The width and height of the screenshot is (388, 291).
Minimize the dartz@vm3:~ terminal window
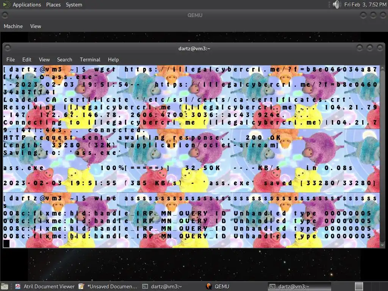360,47
